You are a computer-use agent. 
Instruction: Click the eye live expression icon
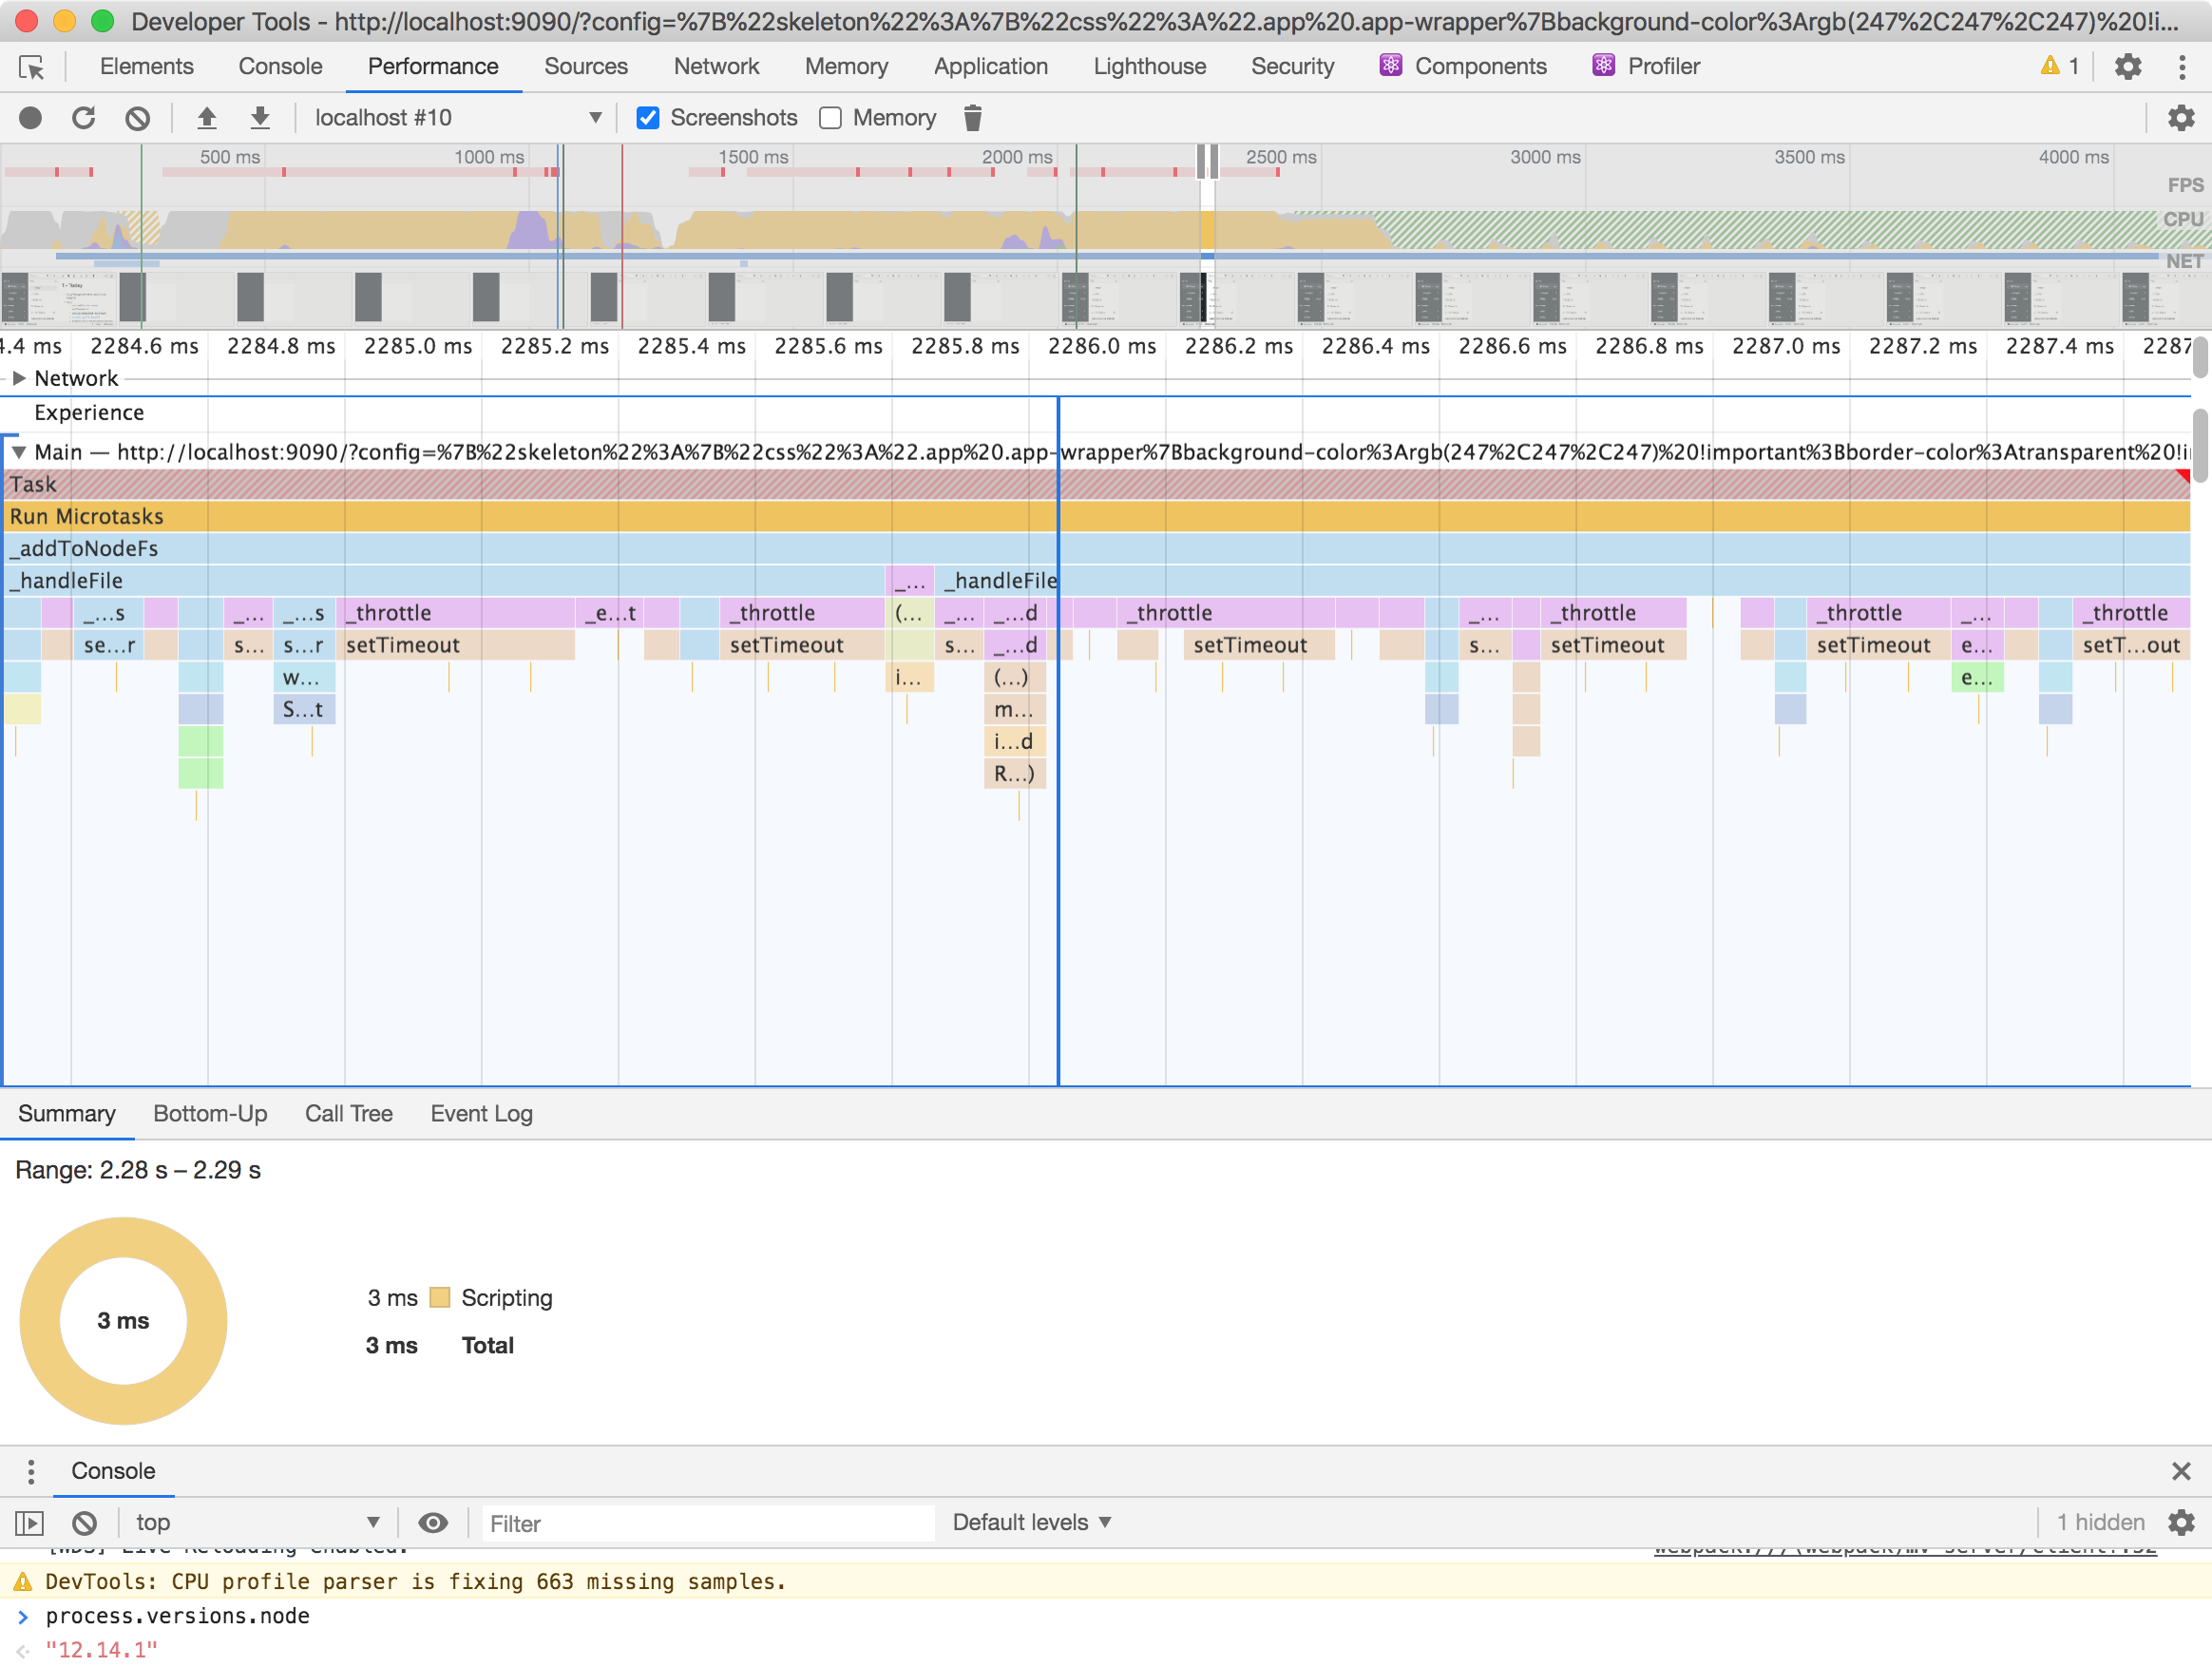tap(432, 1523)
